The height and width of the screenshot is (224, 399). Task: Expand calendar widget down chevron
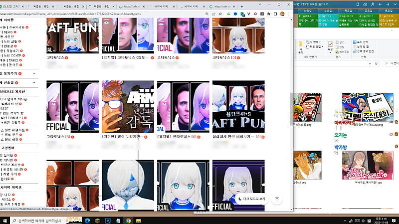click(395, 4)
